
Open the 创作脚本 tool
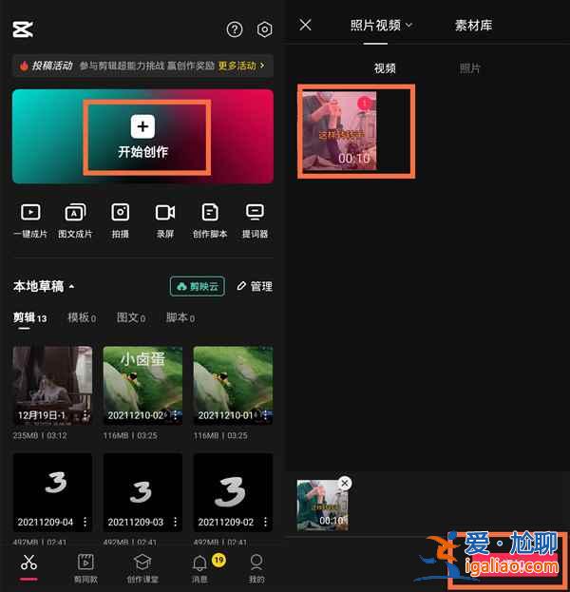click(x=210, y=220)
